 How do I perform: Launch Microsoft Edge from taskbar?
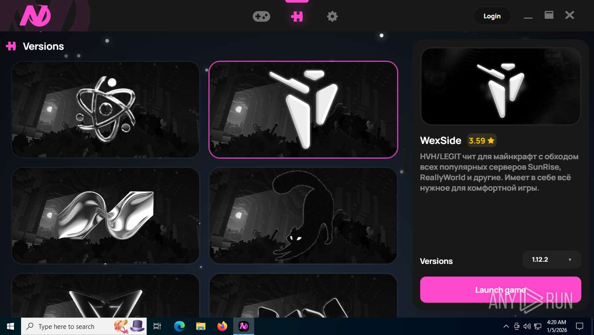tap(180, 326)
